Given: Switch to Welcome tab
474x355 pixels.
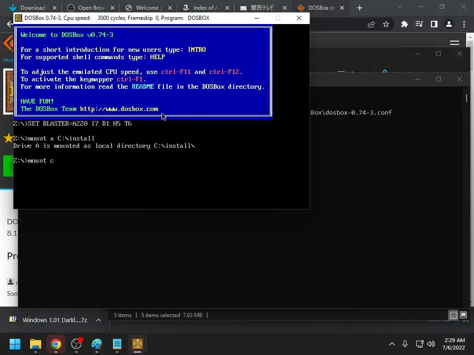Looking at the screenshot, I should pos(148,8).
